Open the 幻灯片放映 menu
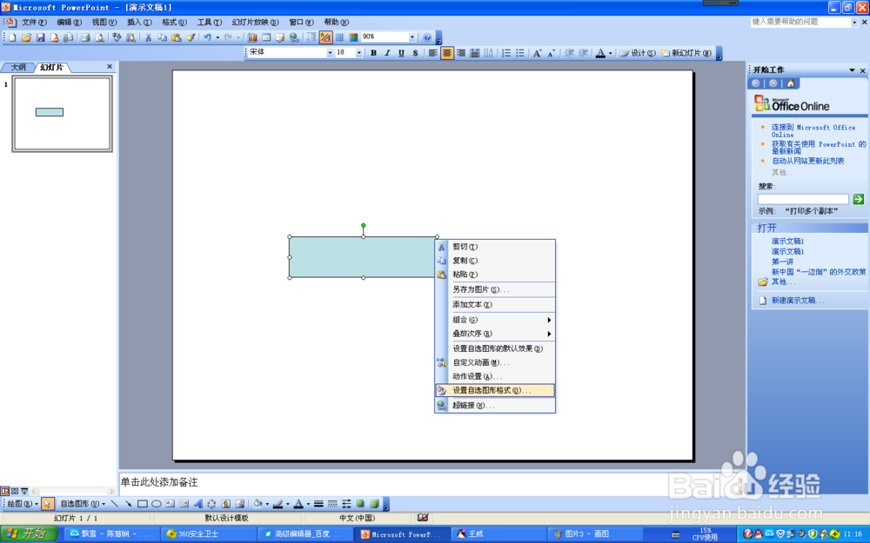This screenshot has height=543, width=870. pos(255,23)
